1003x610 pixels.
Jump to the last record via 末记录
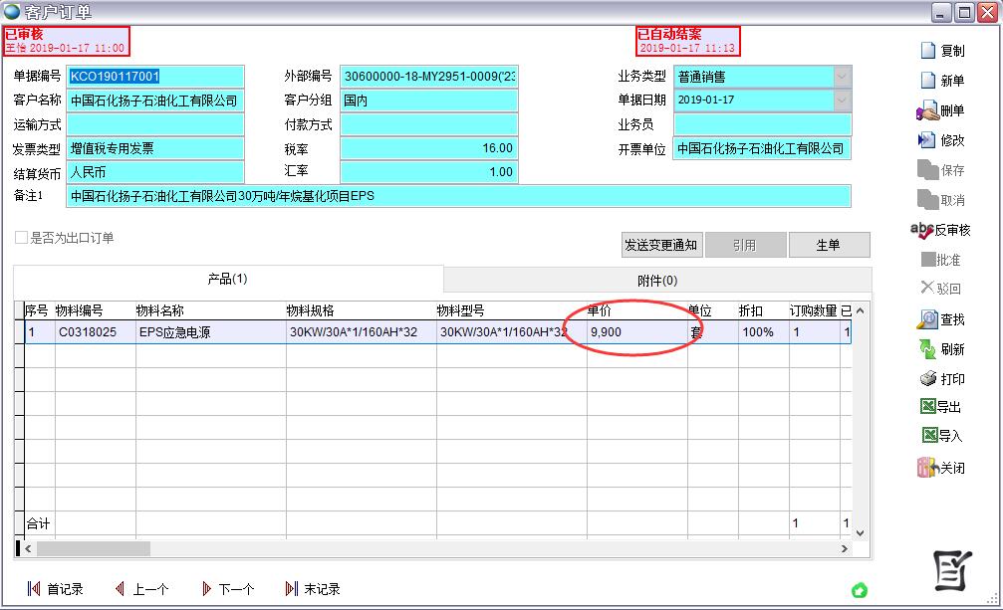point(312,588)
